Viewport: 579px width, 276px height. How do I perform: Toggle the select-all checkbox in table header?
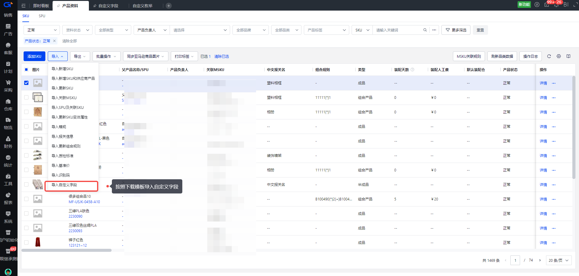[26, 70]
